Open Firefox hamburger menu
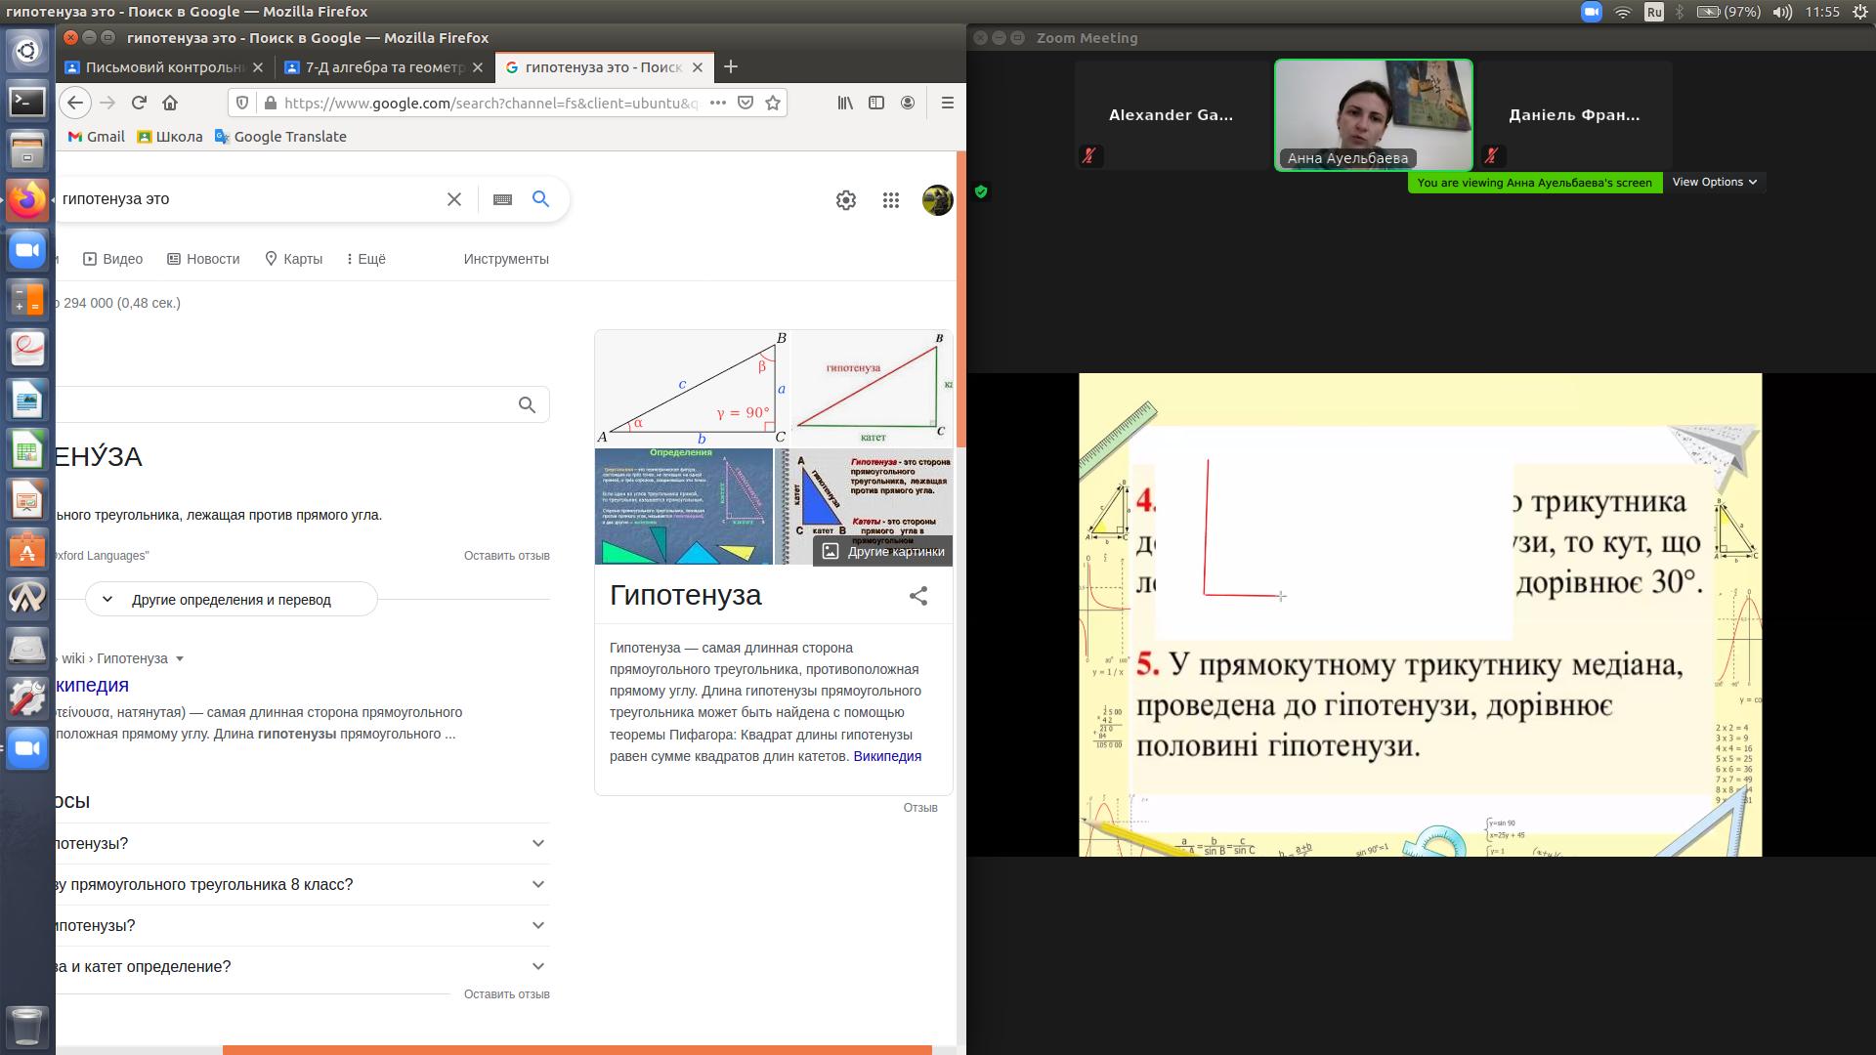1876x1055 pixels. [x=947, y=103]
